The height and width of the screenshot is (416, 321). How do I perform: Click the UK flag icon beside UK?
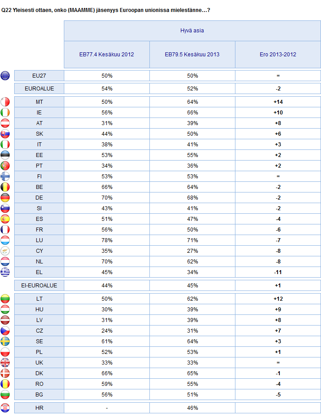pos(5,363)
